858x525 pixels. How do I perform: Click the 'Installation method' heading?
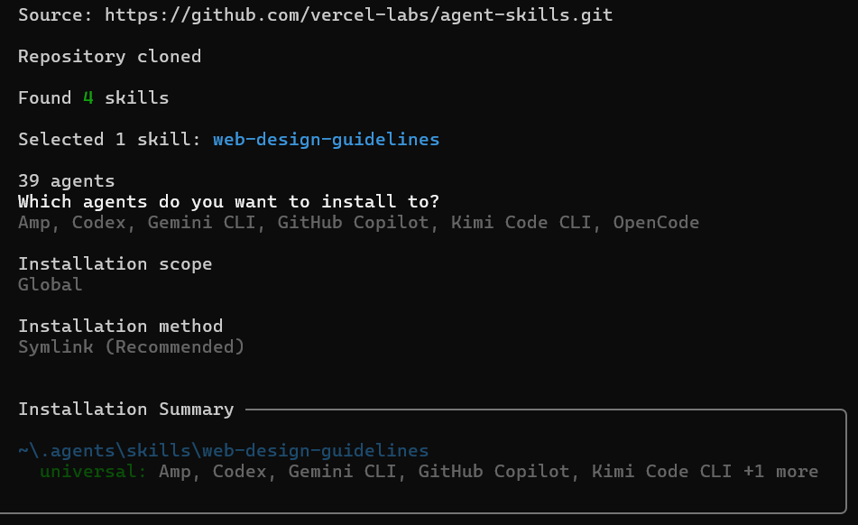point(120,327)
